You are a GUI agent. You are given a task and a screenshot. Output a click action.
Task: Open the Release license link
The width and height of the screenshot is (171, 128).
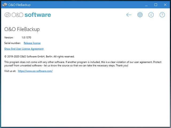pos(32,43)
